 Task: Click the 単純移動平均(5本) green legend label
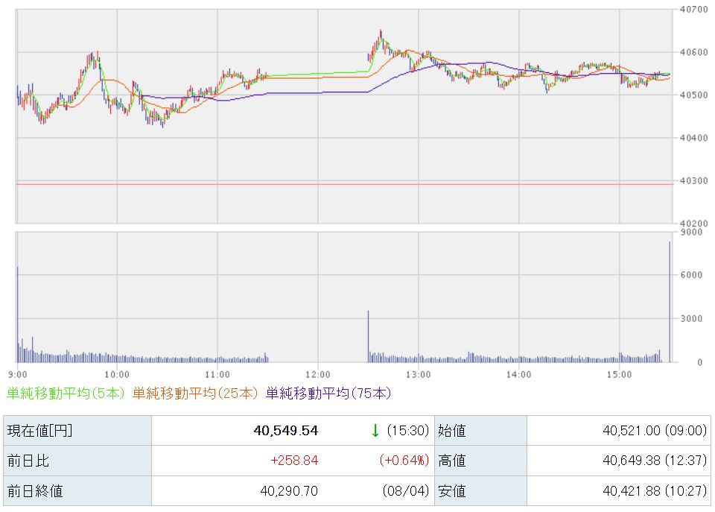pyautogui.click(x=66, y=394)
